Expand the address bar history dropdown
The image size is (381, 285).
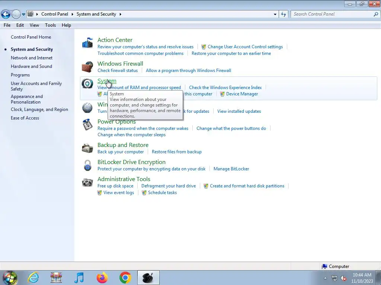point(275,14)
